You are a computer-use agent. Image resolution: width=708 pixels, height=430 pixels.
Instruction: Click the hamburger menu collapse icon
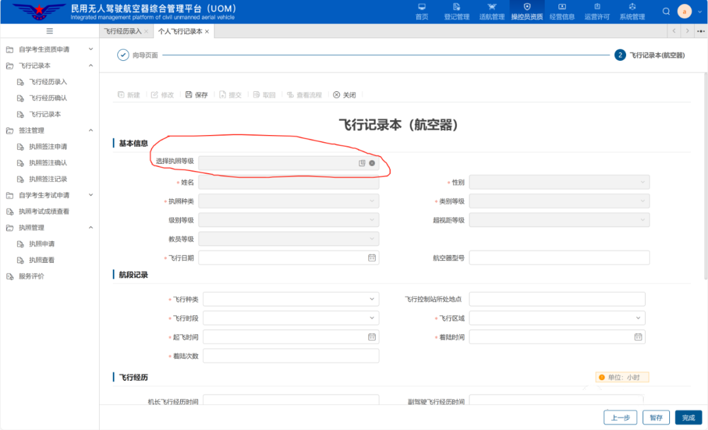(x=50, y=31)
